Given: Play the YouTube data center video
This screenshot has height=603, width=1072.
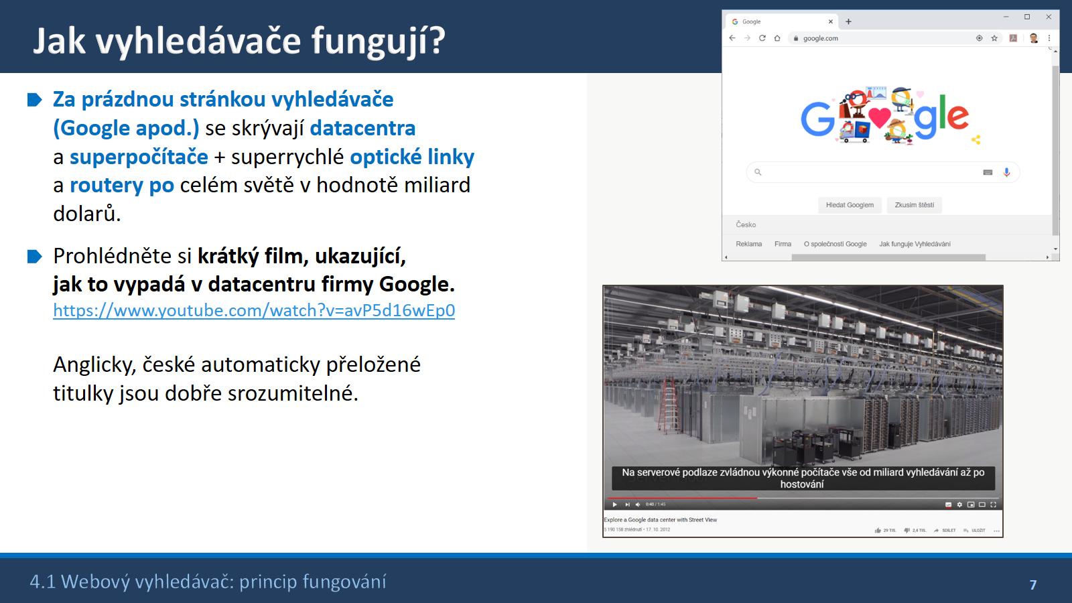Looking at the screenshot, I should click(x=614, y=505).
